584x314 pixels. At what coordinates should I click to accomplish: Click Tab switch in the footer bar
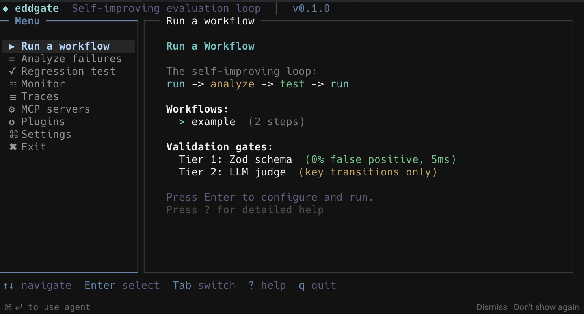[x=204, y=285]
